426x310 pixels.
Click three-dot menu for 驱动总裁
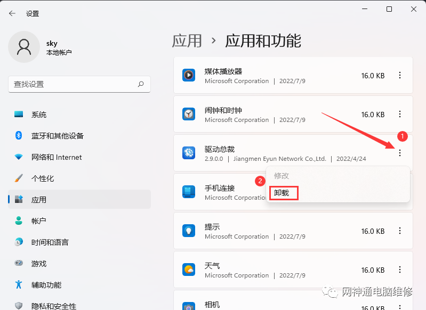400,153
